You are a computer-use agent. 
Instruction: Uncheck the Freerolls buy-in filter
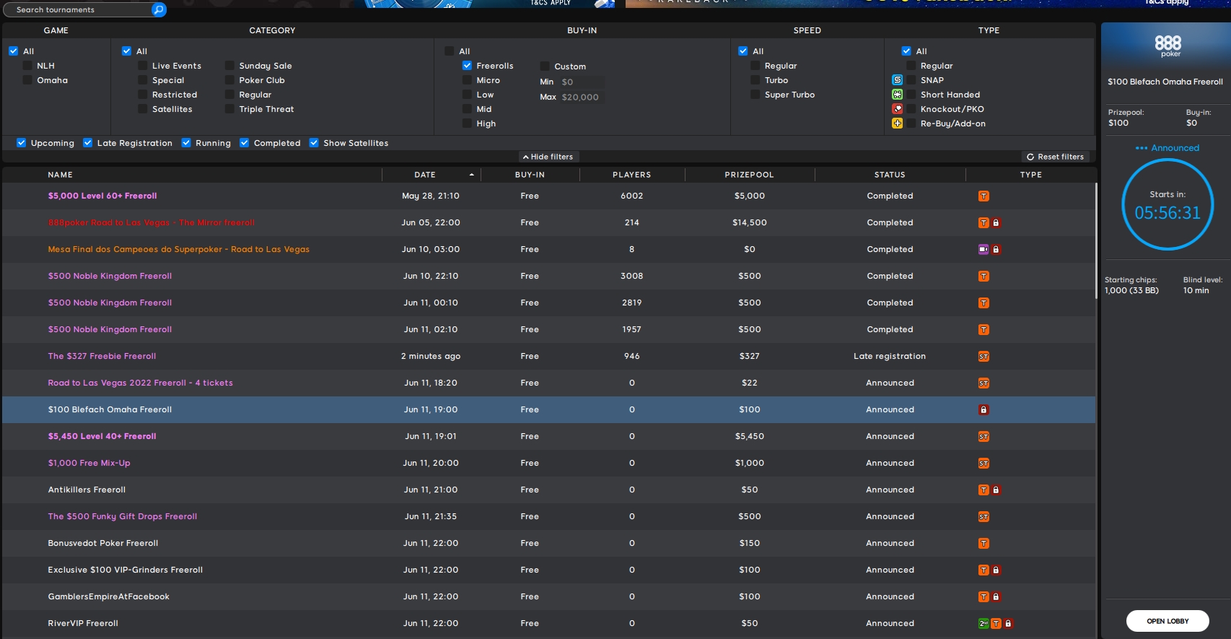[x=467, y=66]
